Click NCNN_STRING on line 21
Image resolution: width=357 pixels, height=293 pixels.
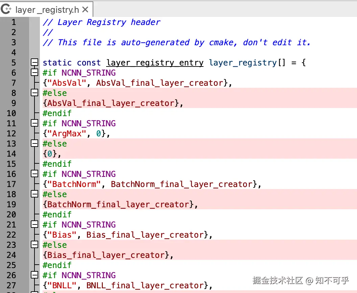(89, 225)
